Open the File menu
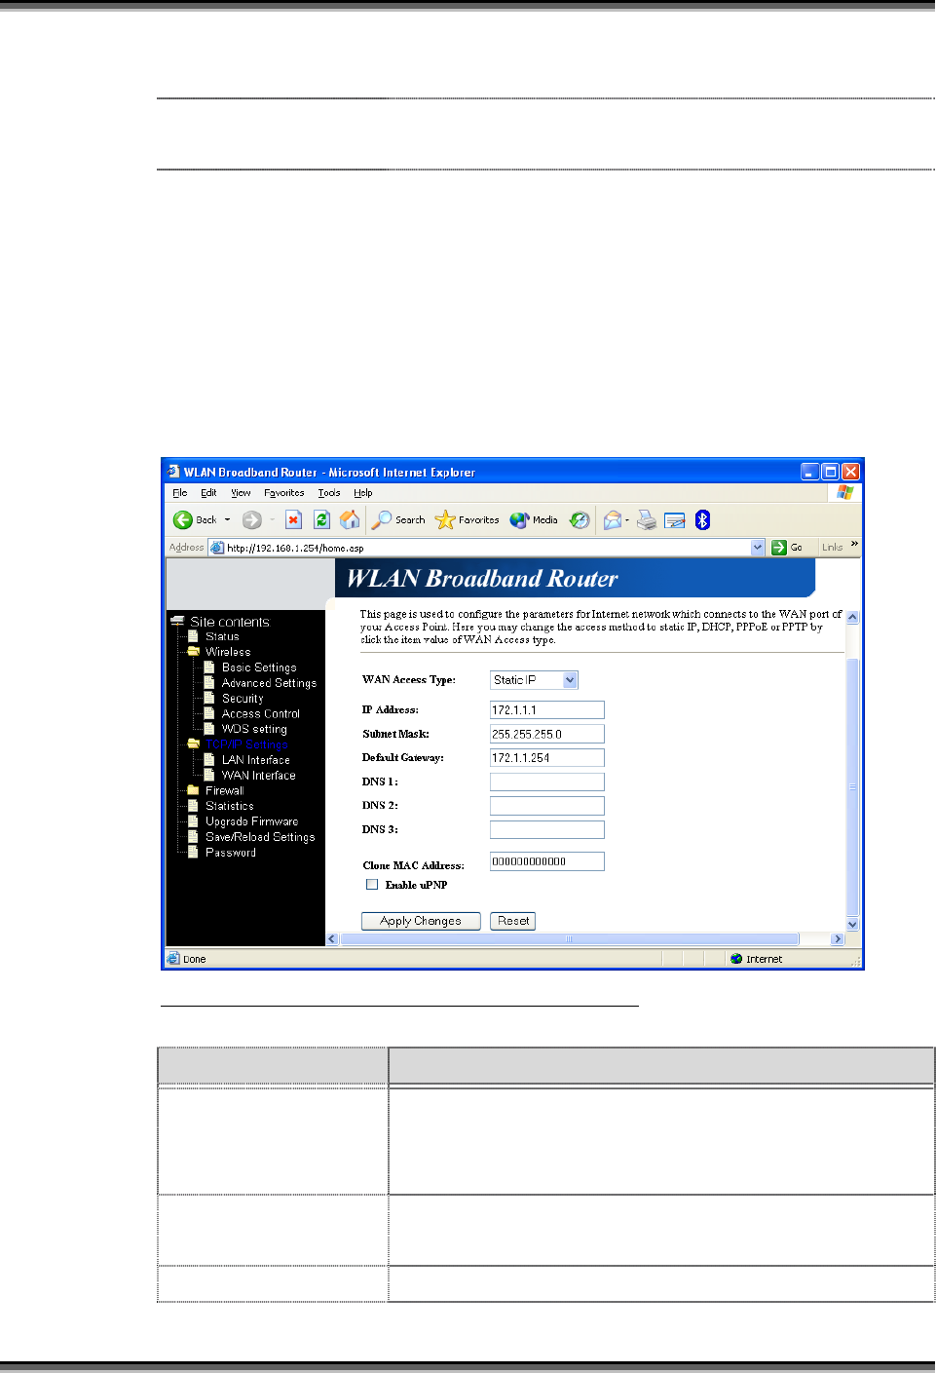The height and width of the screenshot is (1373, 936). pos(180,493)
